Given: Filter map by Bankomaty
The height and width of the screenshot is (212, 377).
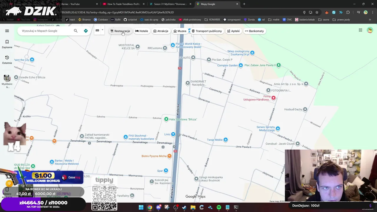Looking at the screenshot, I should [x=254, y=31].
